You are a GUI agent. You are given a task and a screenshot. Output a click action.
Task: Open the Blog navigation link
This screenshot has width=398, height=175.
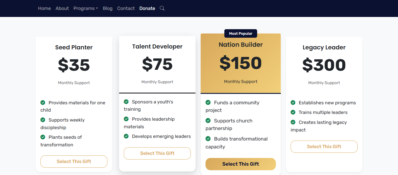pos(108,8)
